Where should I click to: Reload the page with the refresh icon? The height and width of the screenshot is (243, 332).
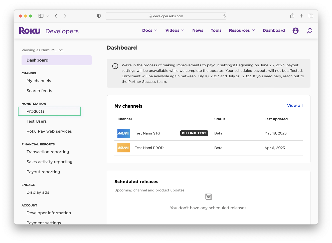(x=224, y=16)
